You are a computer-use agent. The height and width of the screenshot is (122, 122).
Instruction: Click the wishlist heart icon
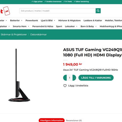coord(65,86)
